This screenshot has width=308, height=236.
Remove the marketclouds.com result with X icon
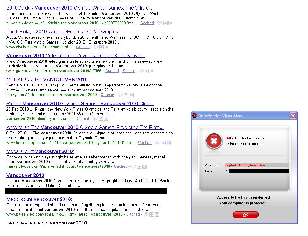145,166
